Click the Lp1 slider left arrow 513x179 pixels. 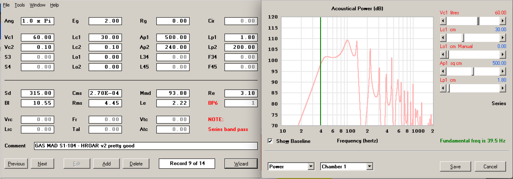(443, 88)
